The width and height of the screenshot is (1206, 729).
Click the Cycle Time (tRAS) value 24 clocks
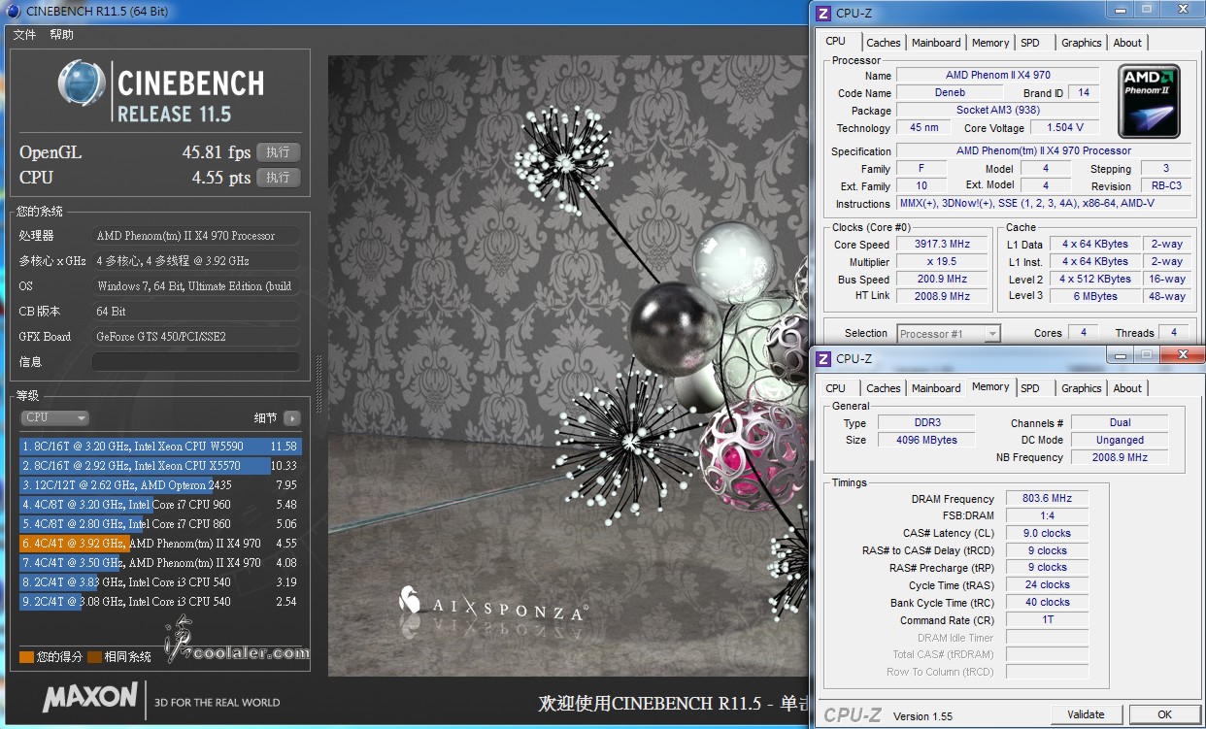click(x=1047, y=585)
